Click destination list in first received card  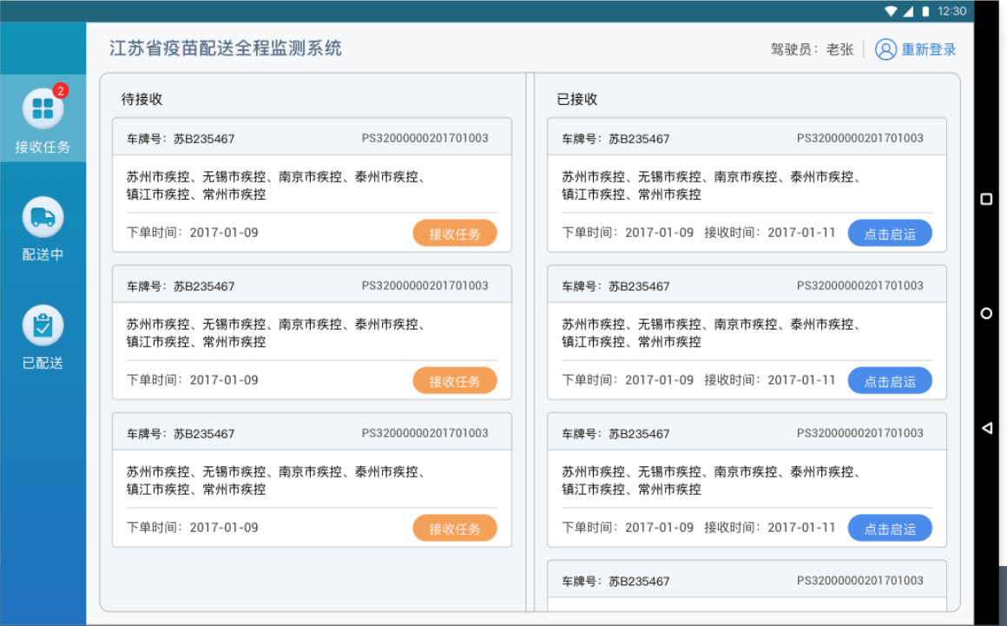click(712, 186)
